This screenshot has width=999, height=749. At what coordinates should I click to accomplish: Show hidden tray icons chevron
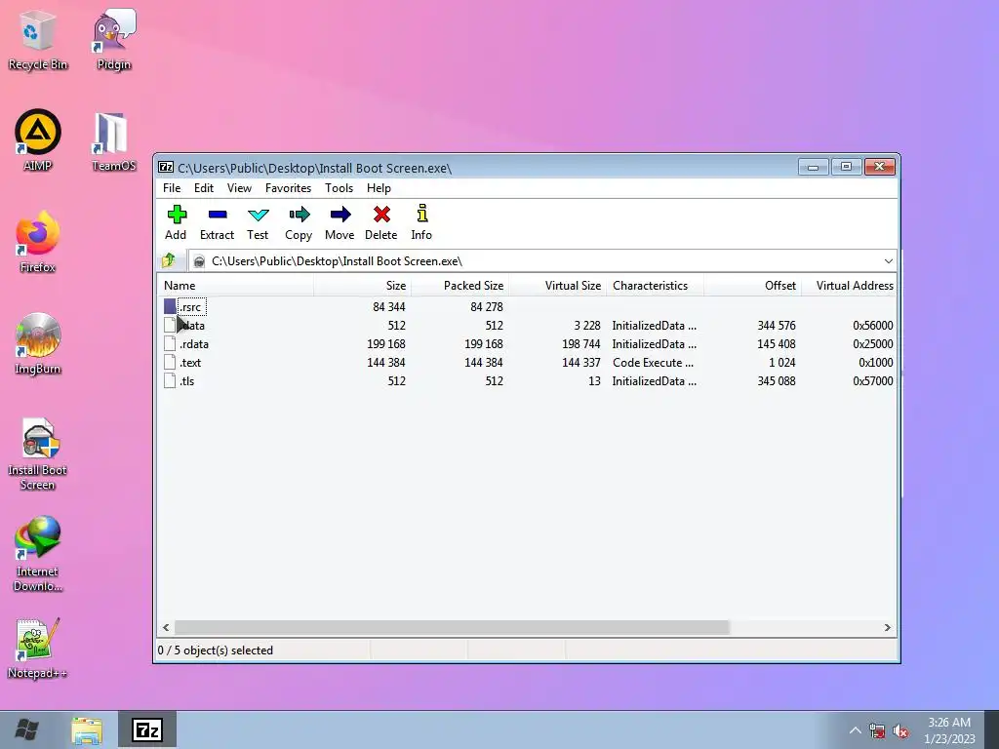[855, 730]
